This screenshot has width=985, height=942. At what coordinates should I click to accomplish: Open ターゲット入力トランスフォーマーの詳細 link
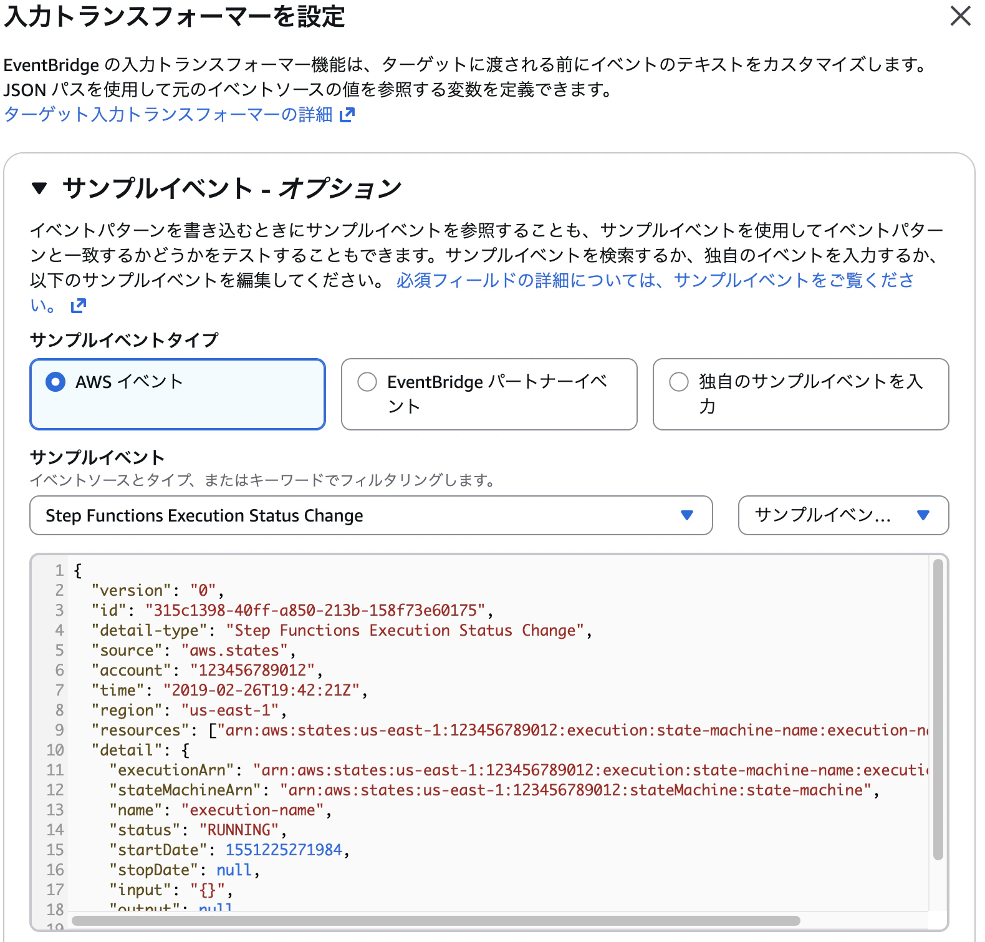[168, 115]
